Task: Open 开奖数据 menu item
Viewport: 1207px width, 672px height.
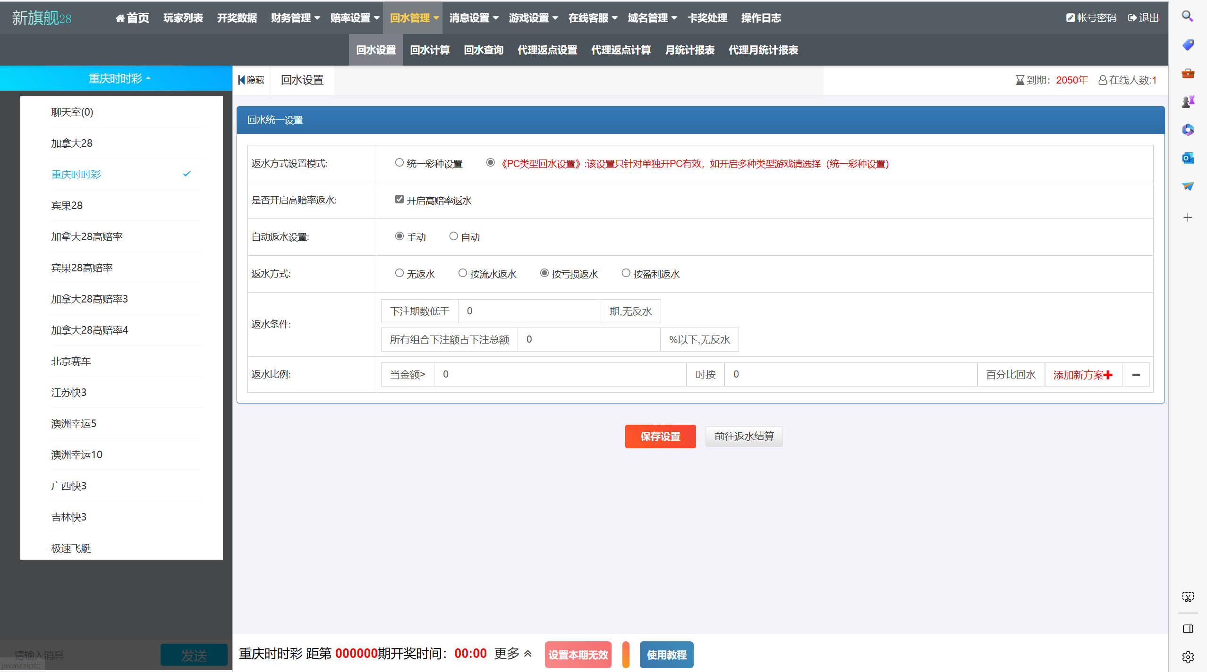Action: point(237,18)
